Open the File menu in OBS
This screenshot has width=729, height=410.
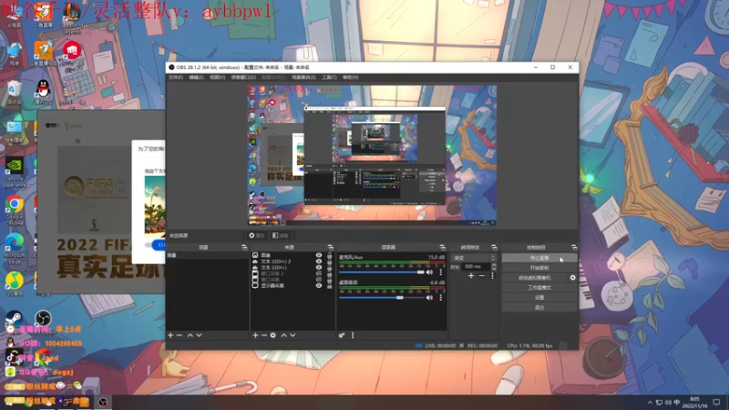175,77
